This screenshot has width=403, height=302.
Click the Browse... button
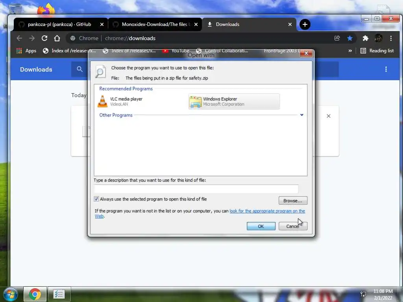293,201
